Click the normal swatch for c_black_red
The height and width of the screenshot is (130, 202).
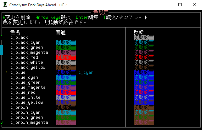click(x=65, y=57)
